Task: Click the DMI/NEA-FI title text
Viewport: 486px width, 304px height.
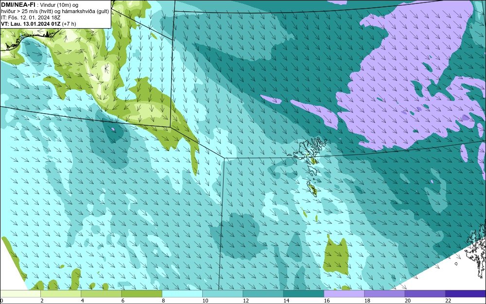Action: 17,5
